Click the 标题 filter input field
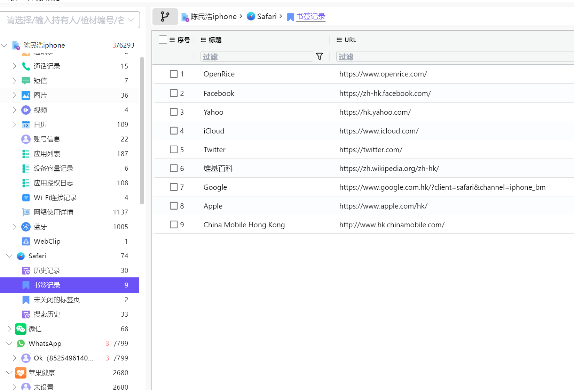This screenshot has height=390, width=574. (x=257, y=56)
